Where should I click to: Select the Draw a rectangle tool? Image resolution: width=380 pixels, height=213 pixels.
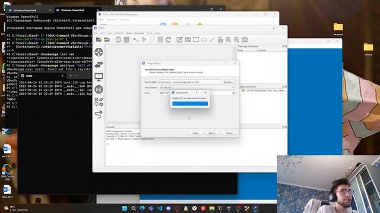tap(196, 40)
